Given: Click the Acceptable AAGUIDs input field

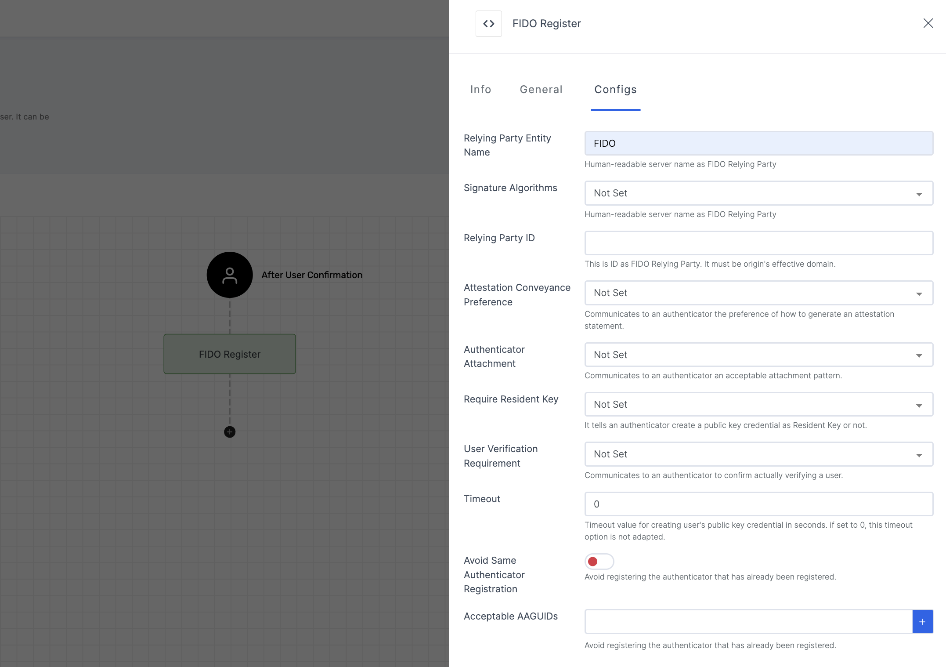Looking at the screenshot, I should click(748, 622).
